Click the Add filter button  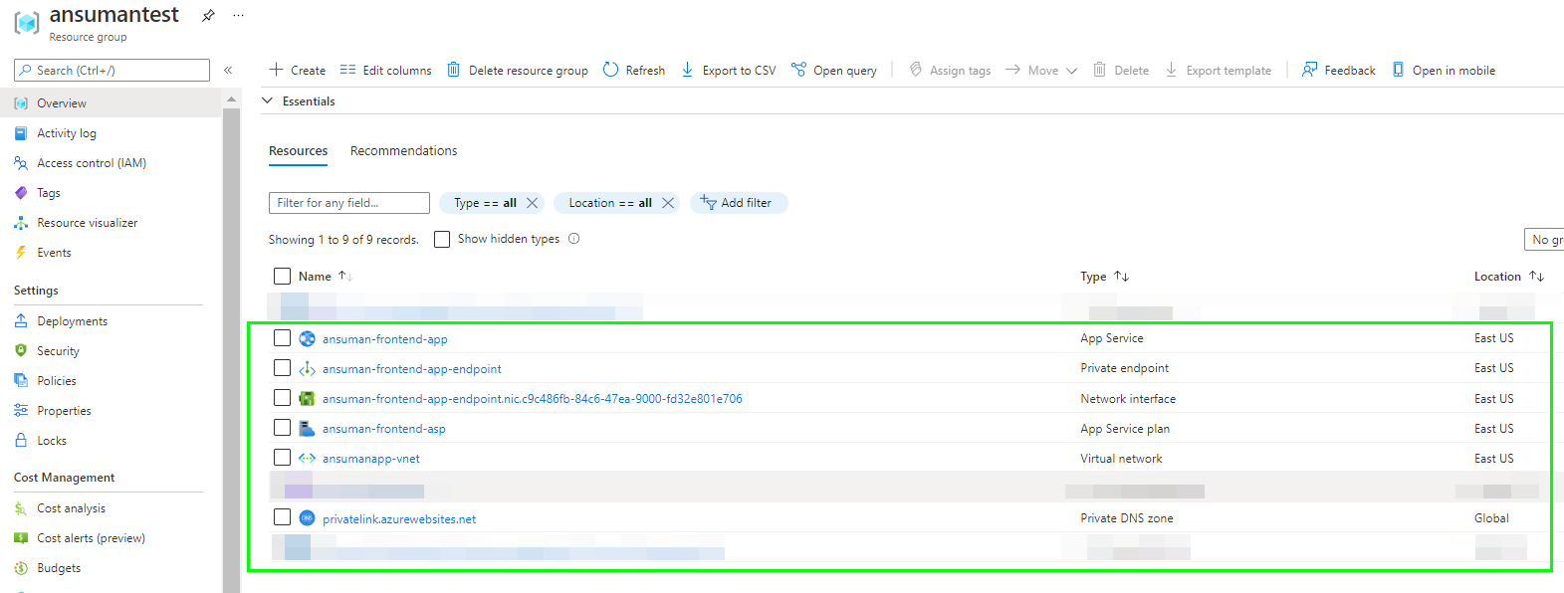pos(738,203)
